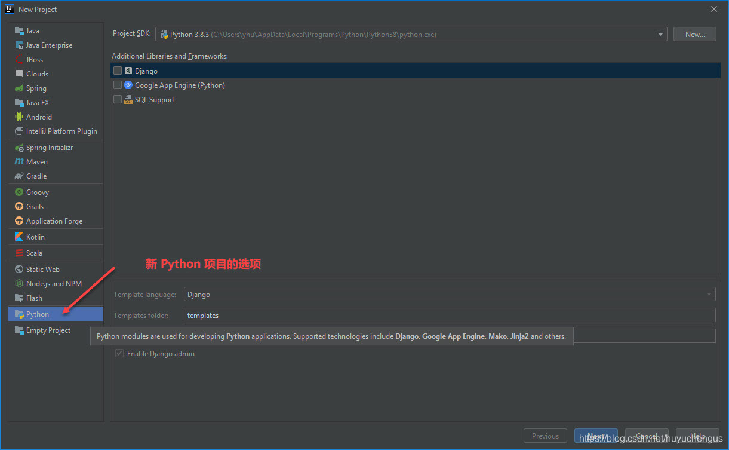Click the Groovy green icon
The height and width of the screenshot is (450, 729).
click(x=19, y=192)
